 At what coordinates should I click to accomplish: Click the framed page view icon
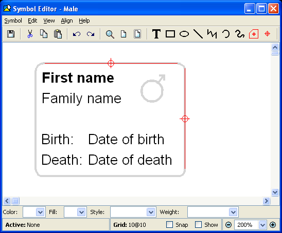[x=137, y=34]
